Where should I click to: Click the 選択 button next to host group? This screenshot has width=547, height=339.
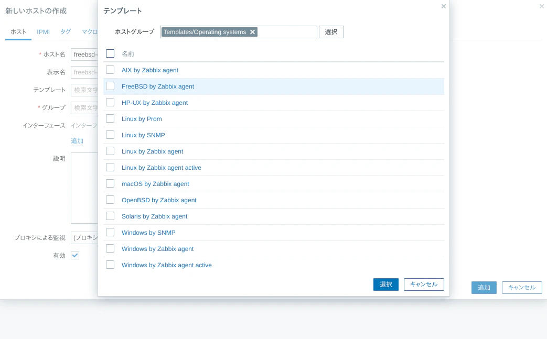[x=331, y=32]
